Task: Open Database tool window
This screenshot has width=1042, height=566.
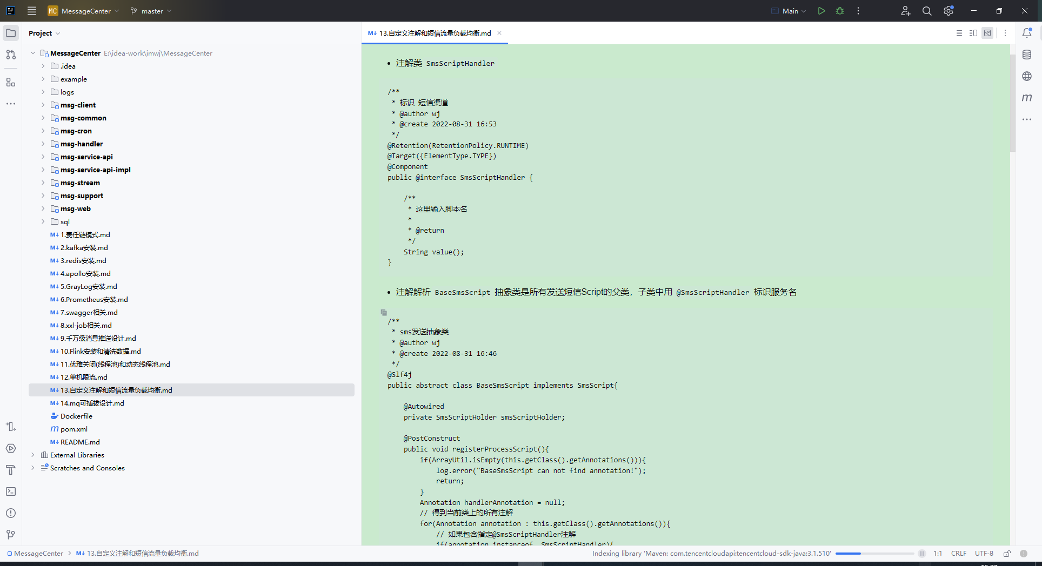Action: (x=1027, y=55)
